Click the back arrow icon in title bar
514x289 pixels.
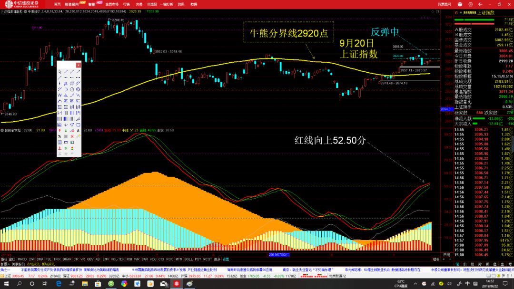(x=480, y=4)
